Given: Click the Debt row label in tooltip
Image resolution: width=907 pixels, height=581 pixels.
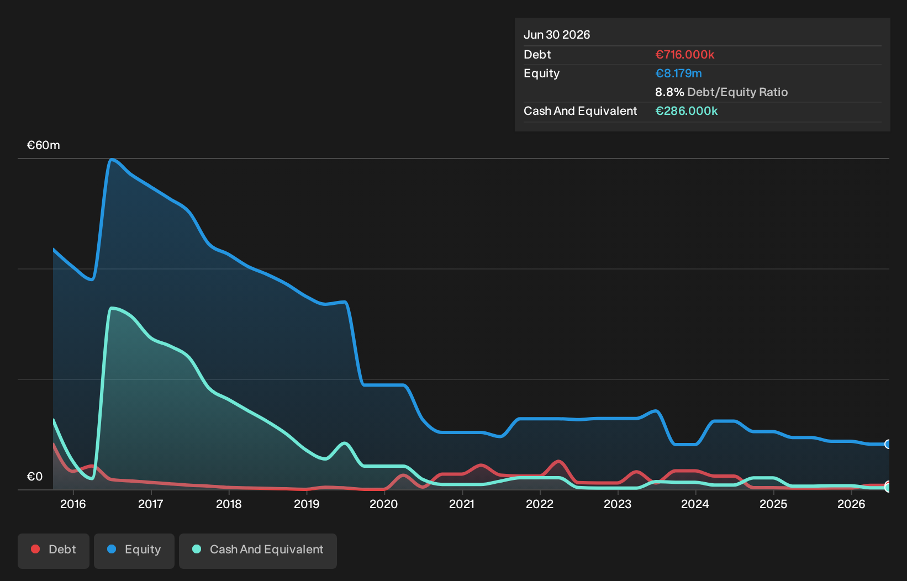Looking at the screenshot, I should pos(537,55).
